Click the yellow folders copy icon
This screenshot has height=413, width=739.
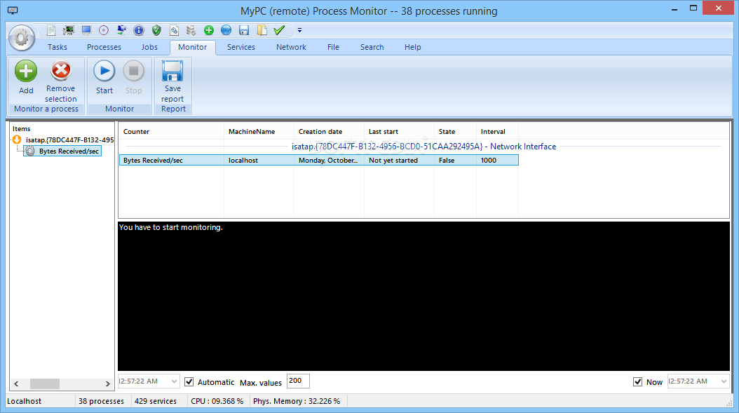pos(262,30)
